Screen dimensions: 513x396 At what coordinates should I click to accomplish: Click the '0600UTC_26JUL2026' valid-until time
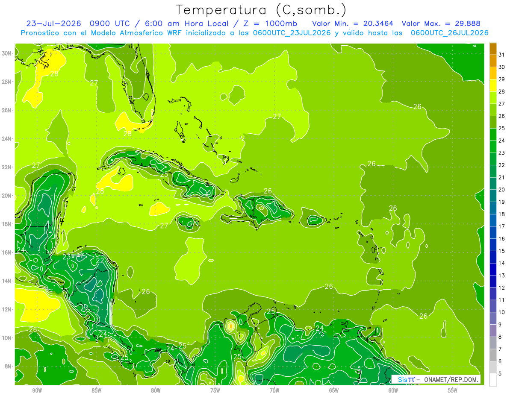tap(449, 33)
